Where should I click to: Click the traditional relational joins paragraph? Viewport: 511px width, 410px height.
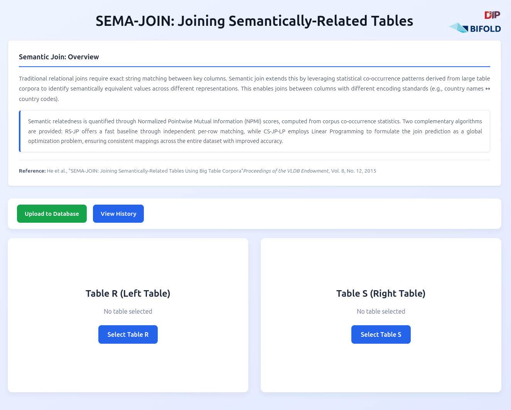255,88
